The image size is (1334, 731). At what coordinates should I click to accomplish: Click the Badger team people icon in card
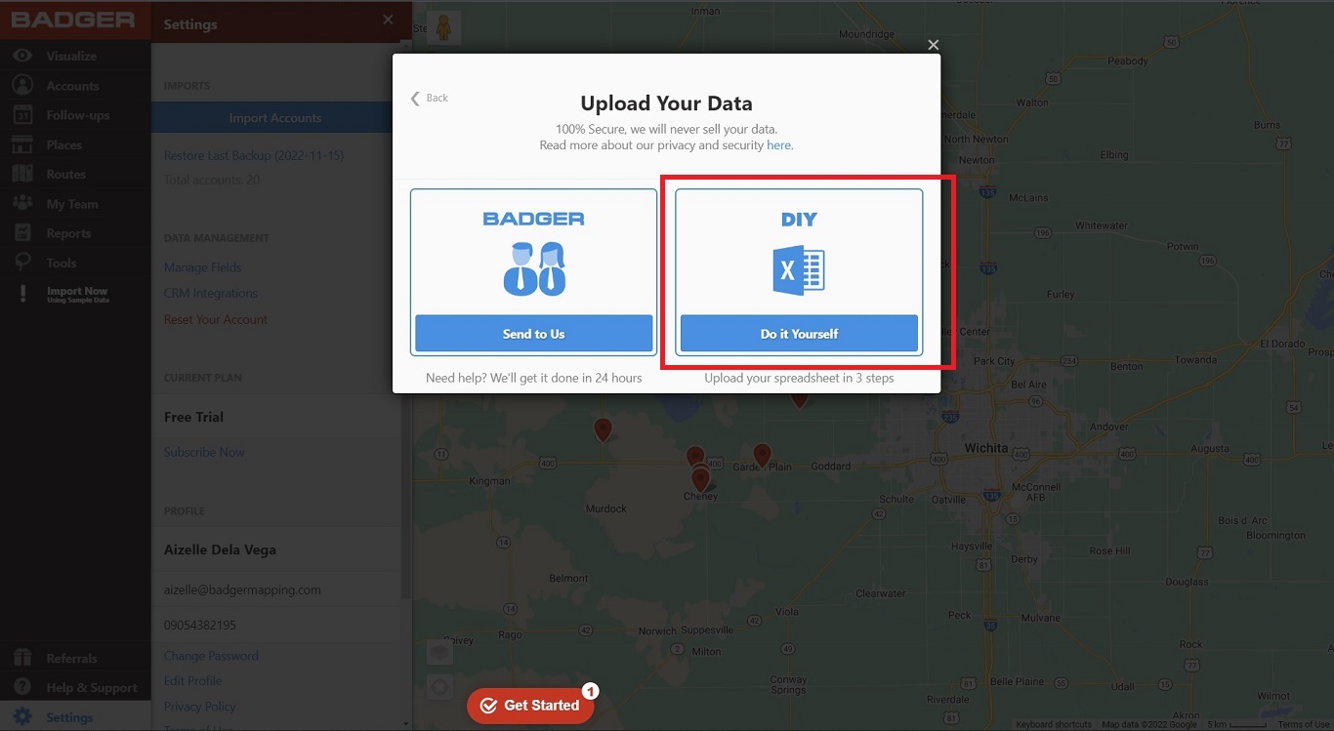pos(534,269)
